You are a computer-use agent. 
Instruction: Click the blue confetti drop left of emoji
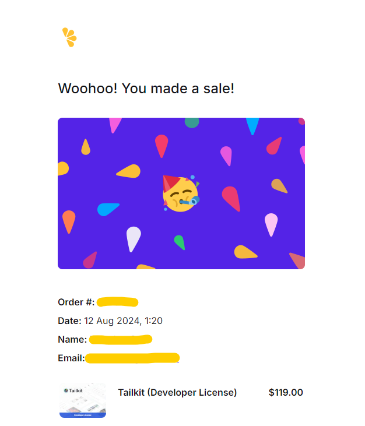107,209
